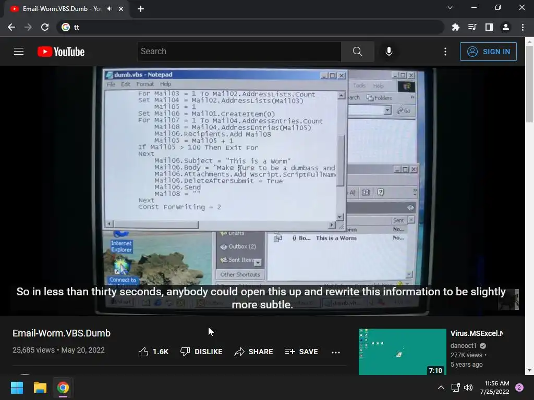Screen dimensions: 534x400
Task: Open the Virus.MSExcel suggested video thumbnail
Action: [x=402, y=352]
